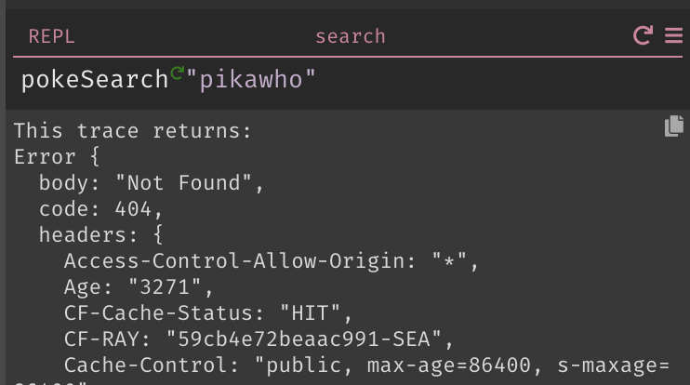
Task: Click the CF-RAY identifier string
Action: (304, 339)
